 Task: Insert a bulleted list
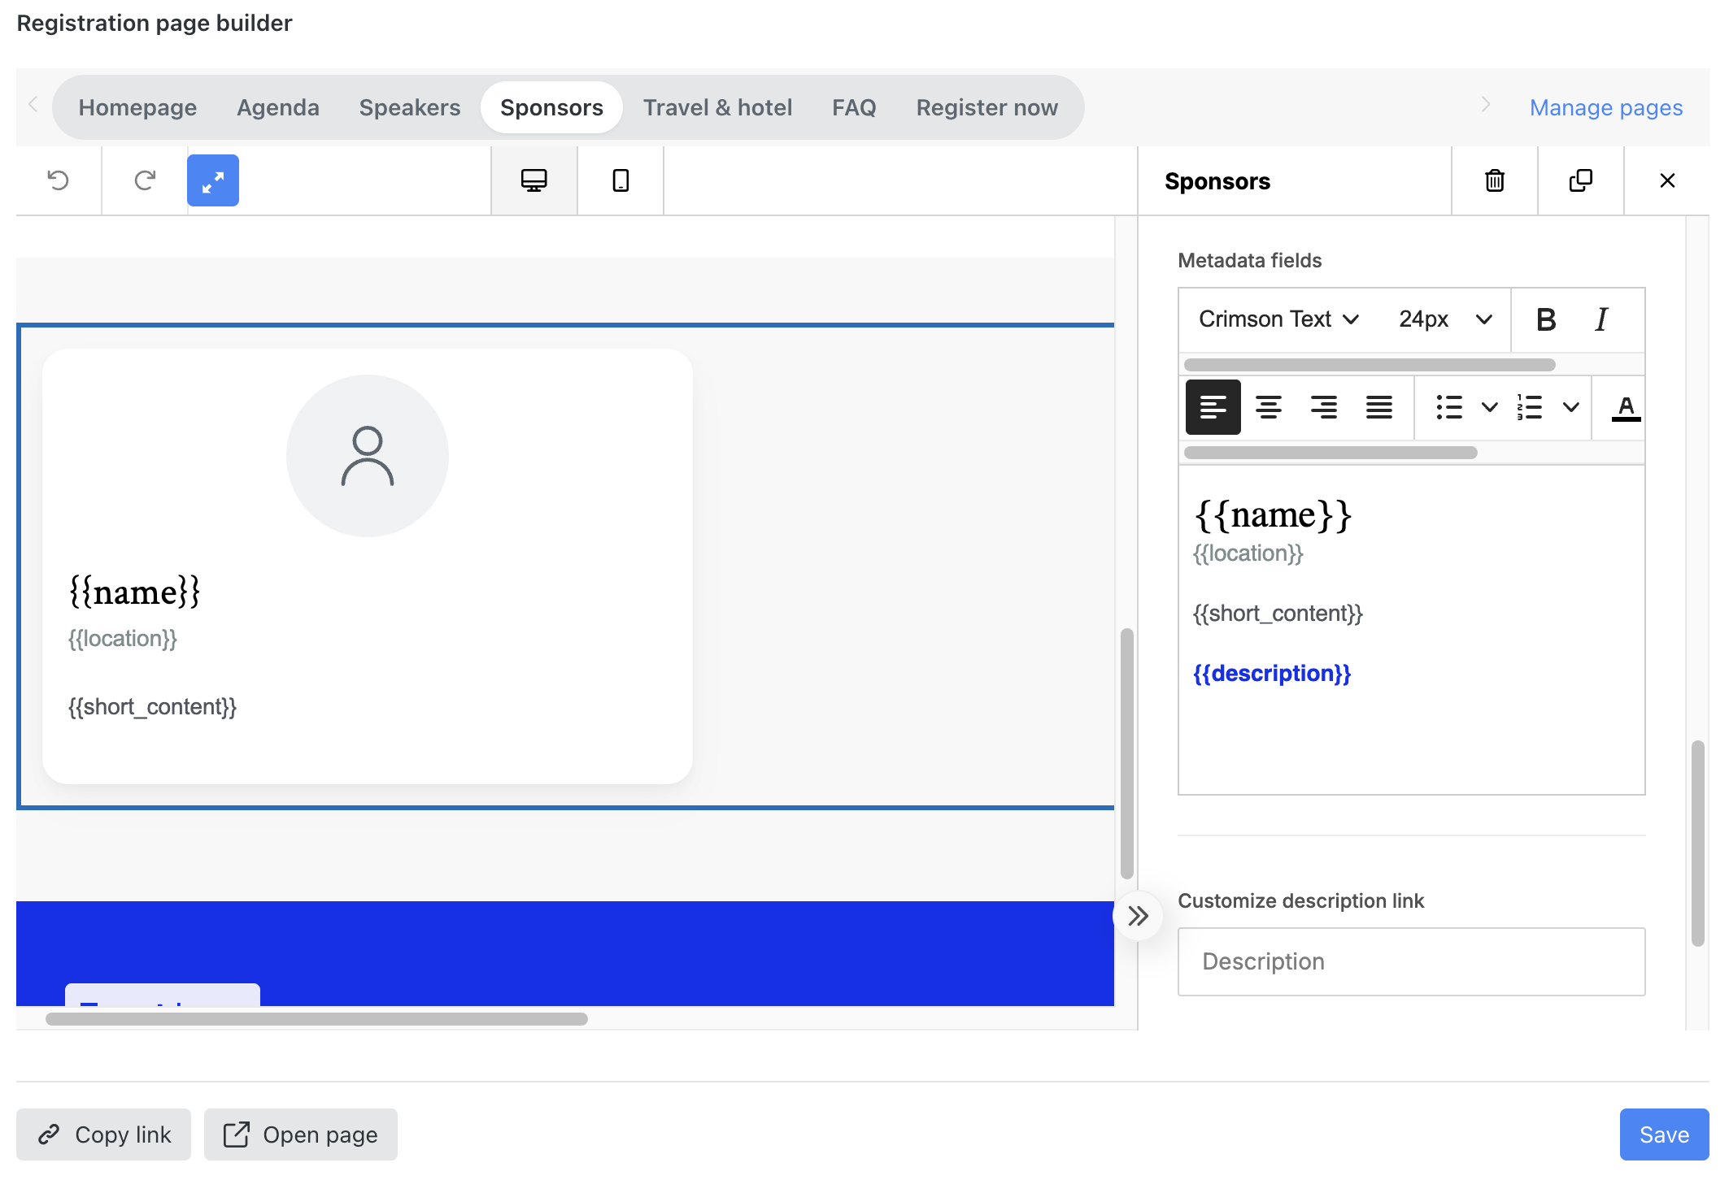(x=1449, y=407)
